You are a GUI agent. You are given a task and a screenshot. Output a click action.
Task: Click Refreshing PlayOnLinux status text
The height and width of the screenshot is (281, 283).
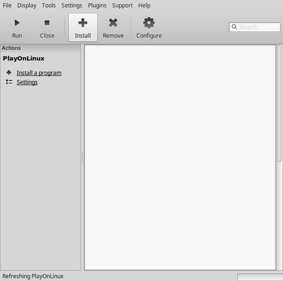(33, 276)
